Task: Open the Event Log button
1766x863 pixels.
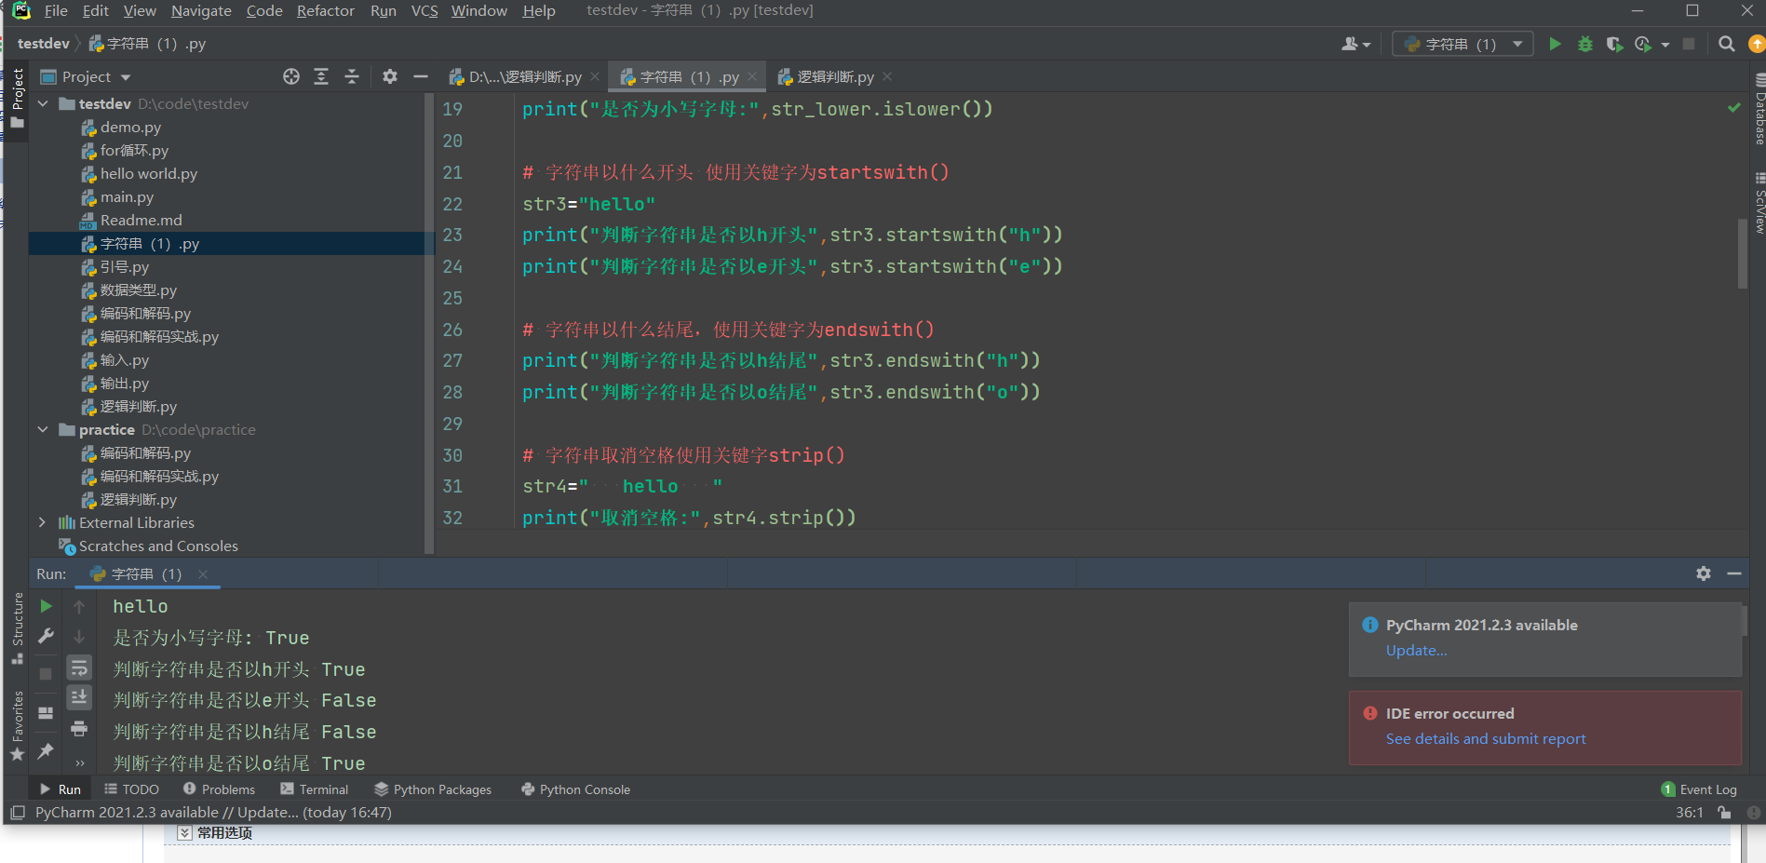Action: [x=1699, y=789]
